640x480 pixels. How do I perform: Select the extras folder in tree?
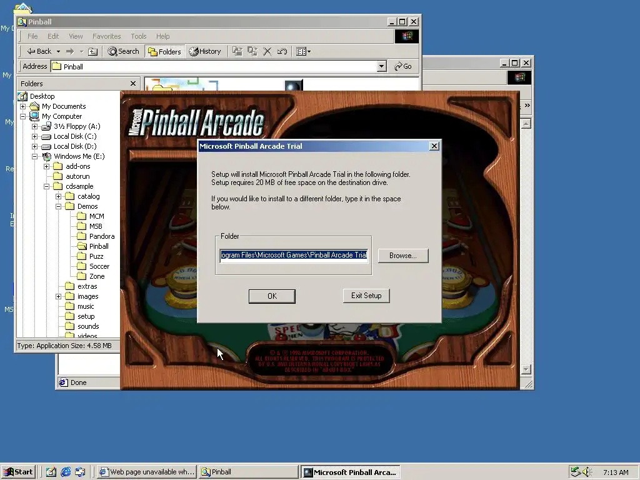pos(87,286)
